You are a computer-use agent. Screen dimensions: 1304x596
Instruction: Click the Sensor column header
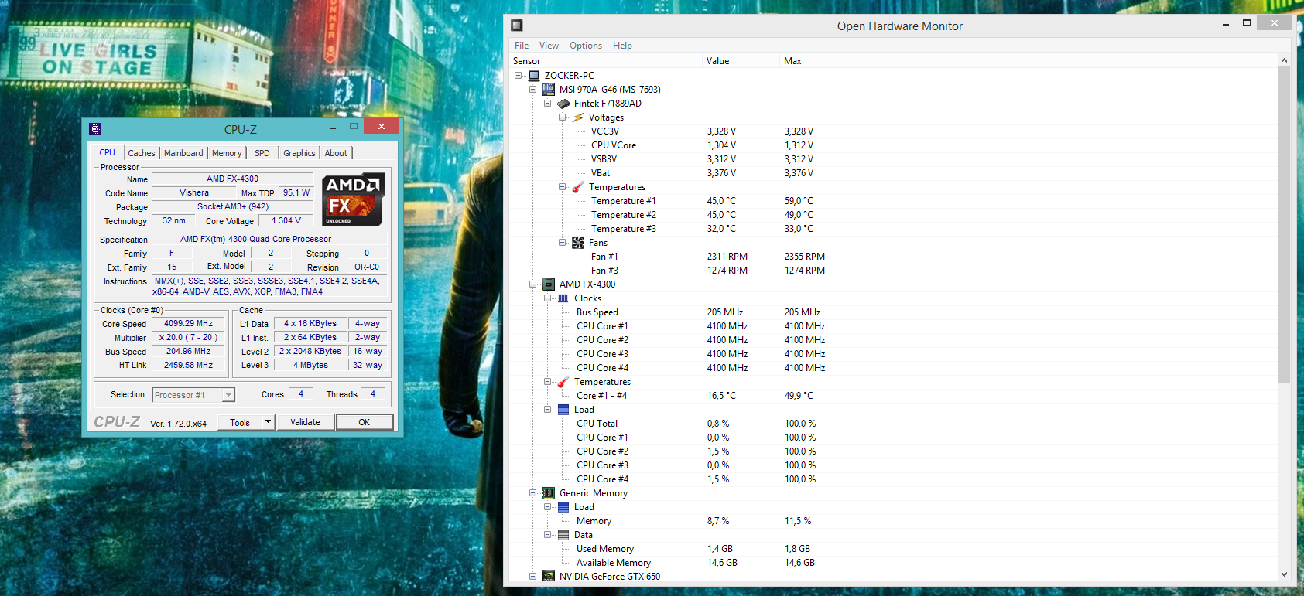(606, 61)
